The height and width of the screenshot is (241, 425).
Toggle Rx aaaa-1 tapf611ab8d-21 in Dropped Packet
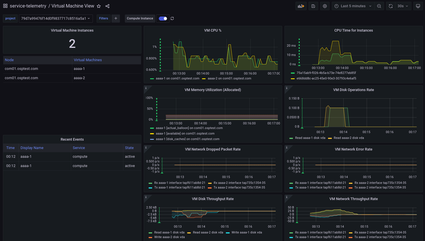point(180,183)
